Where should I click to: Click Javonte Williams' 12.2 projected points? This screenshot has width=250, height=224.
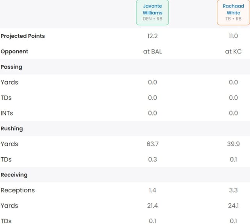(x=152, y=36)
